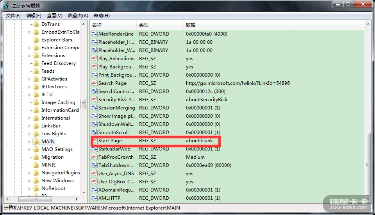Click the tree pane scroll-right arrow
375x215 pixels.
pos(77,199)
